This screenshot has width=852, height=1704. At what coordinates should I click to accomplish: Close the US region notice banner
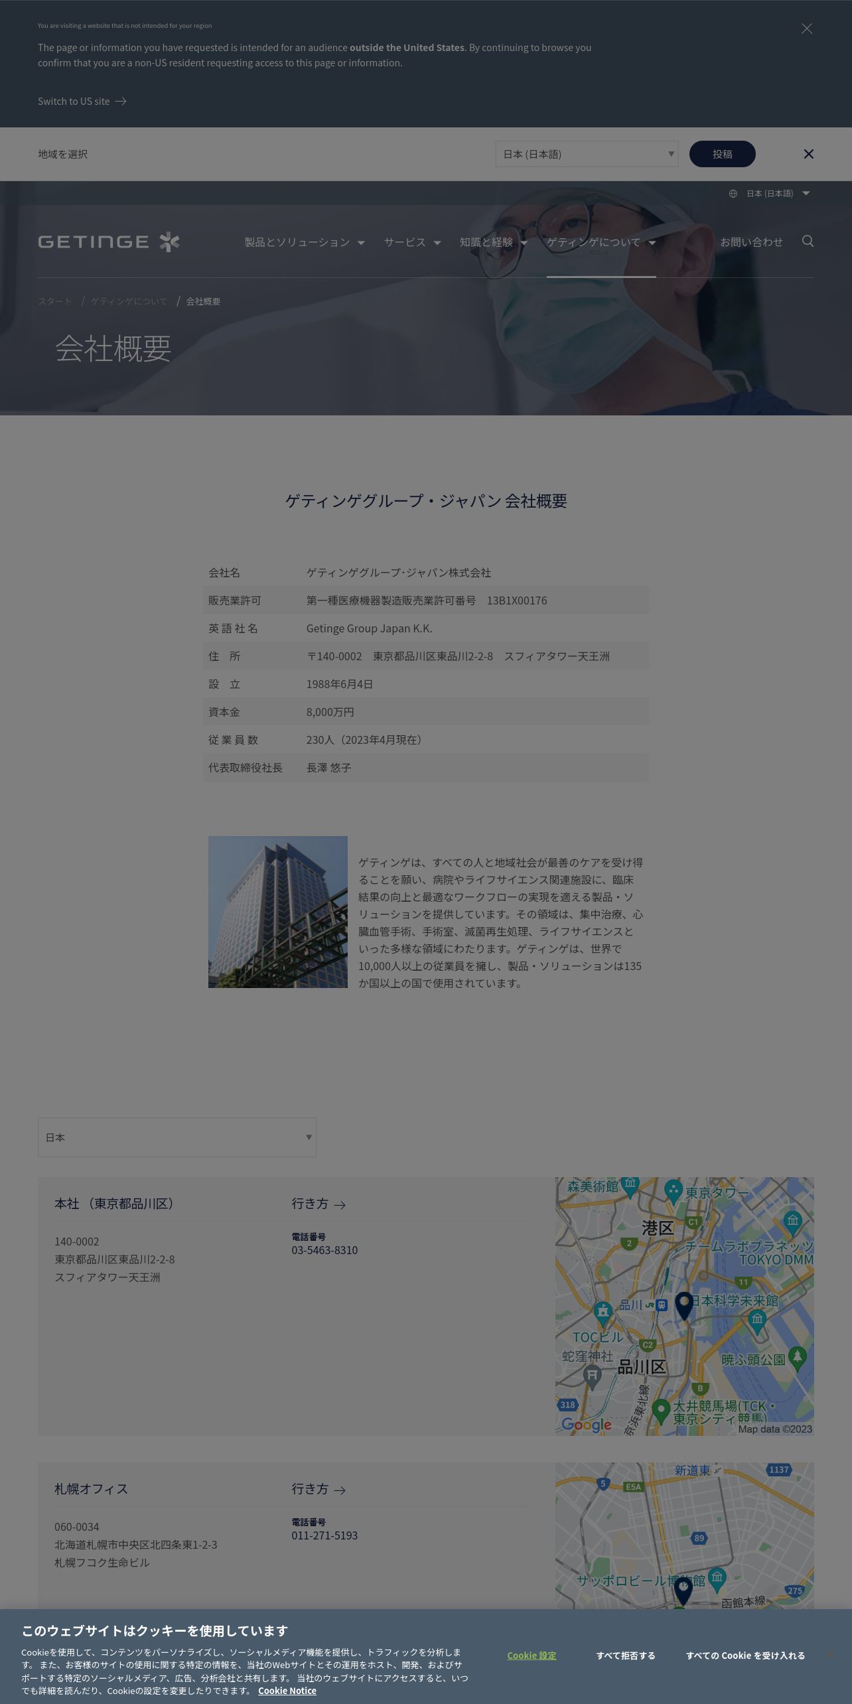point(807,29)
